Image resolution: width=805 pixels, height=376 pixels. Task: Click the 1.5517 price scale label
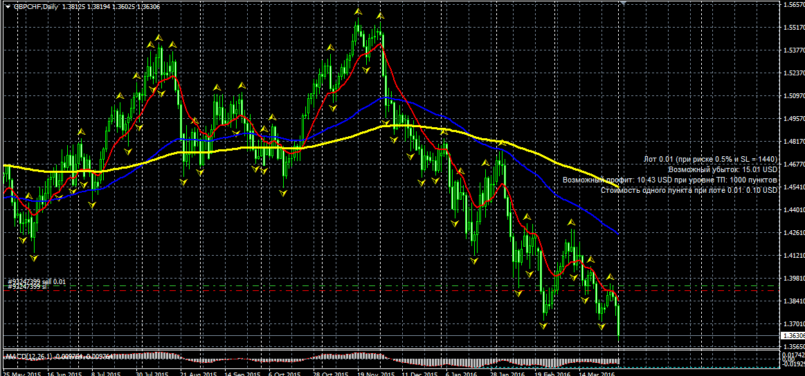794,27
